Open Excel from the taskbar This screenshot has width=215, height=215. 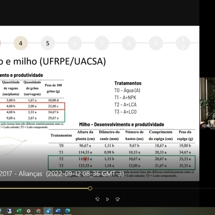point(19,211)
